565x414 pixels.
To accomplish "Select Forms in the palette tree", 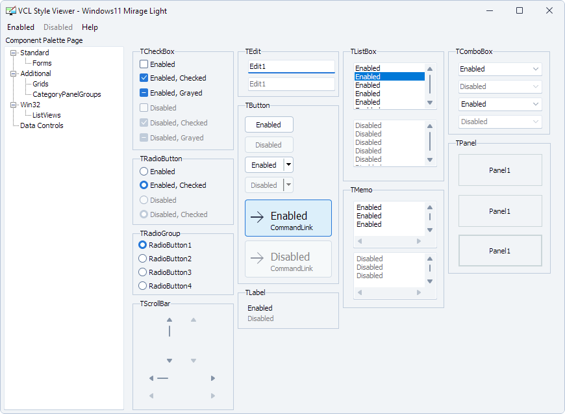I will coord(42,63).
